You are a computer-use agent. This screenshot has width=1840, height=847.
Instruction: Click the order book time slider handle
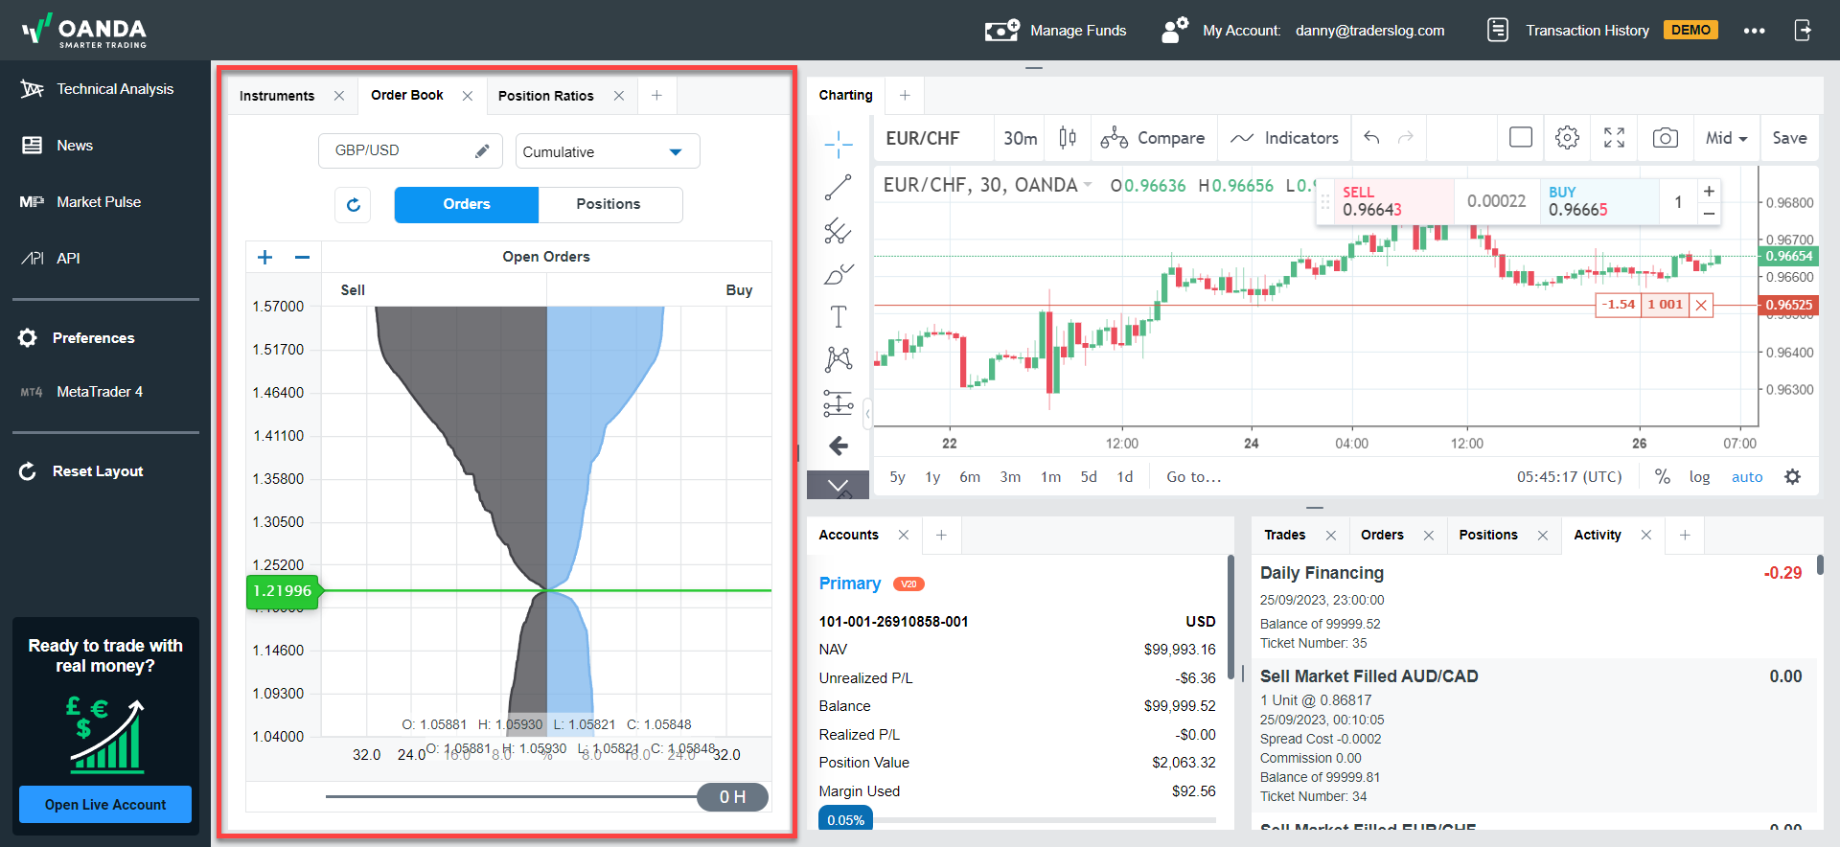(x=732, y=797)
